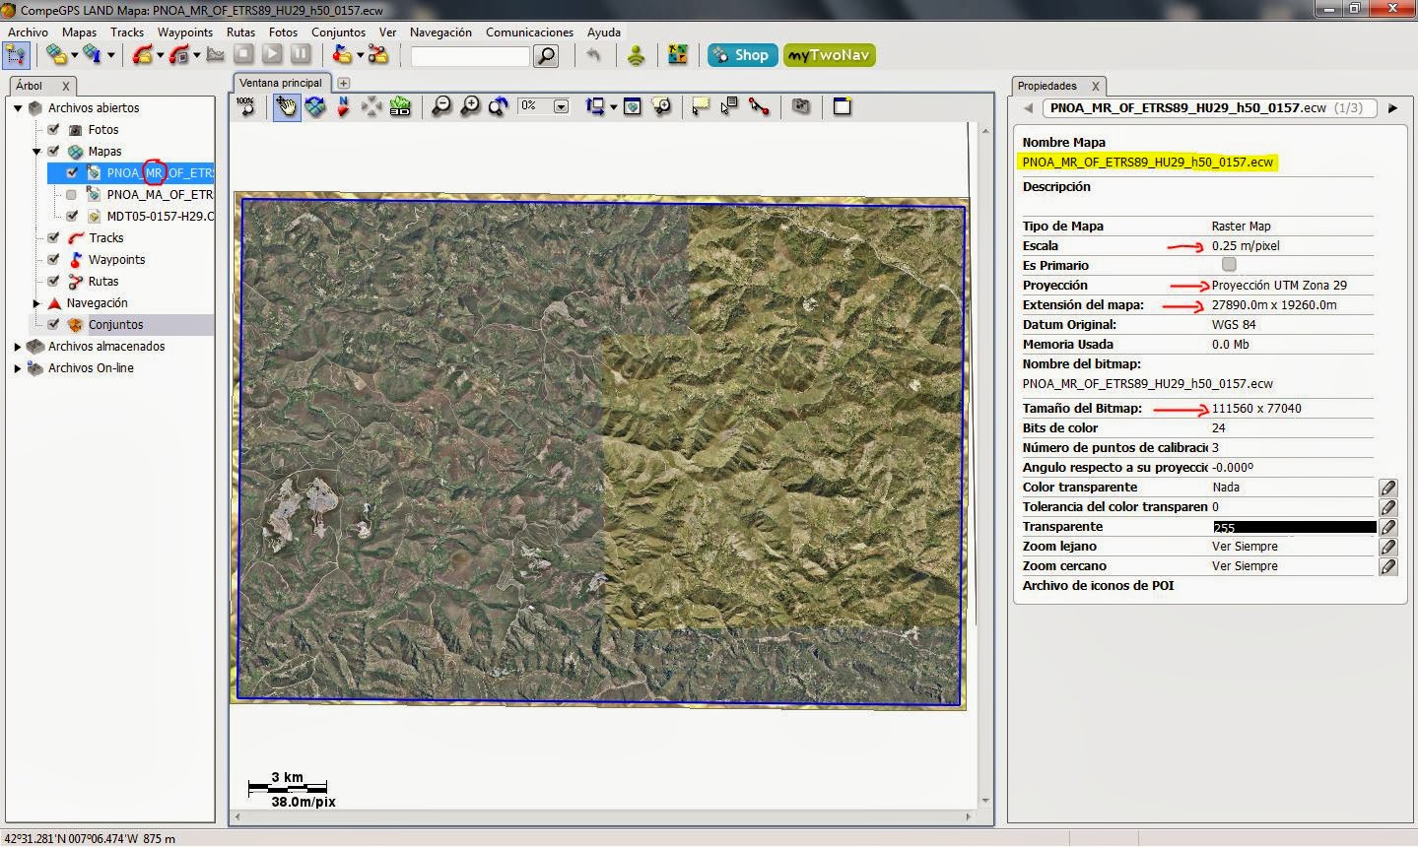This screenshot has width=1418, height=847.
Task: Toggle the Es Primario checkbox
Action: coord(1229,265)
